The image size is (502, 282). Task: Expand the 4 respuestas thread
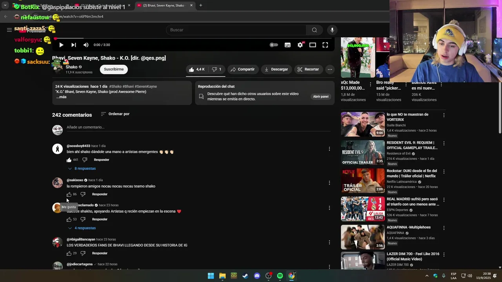[82, 228]
